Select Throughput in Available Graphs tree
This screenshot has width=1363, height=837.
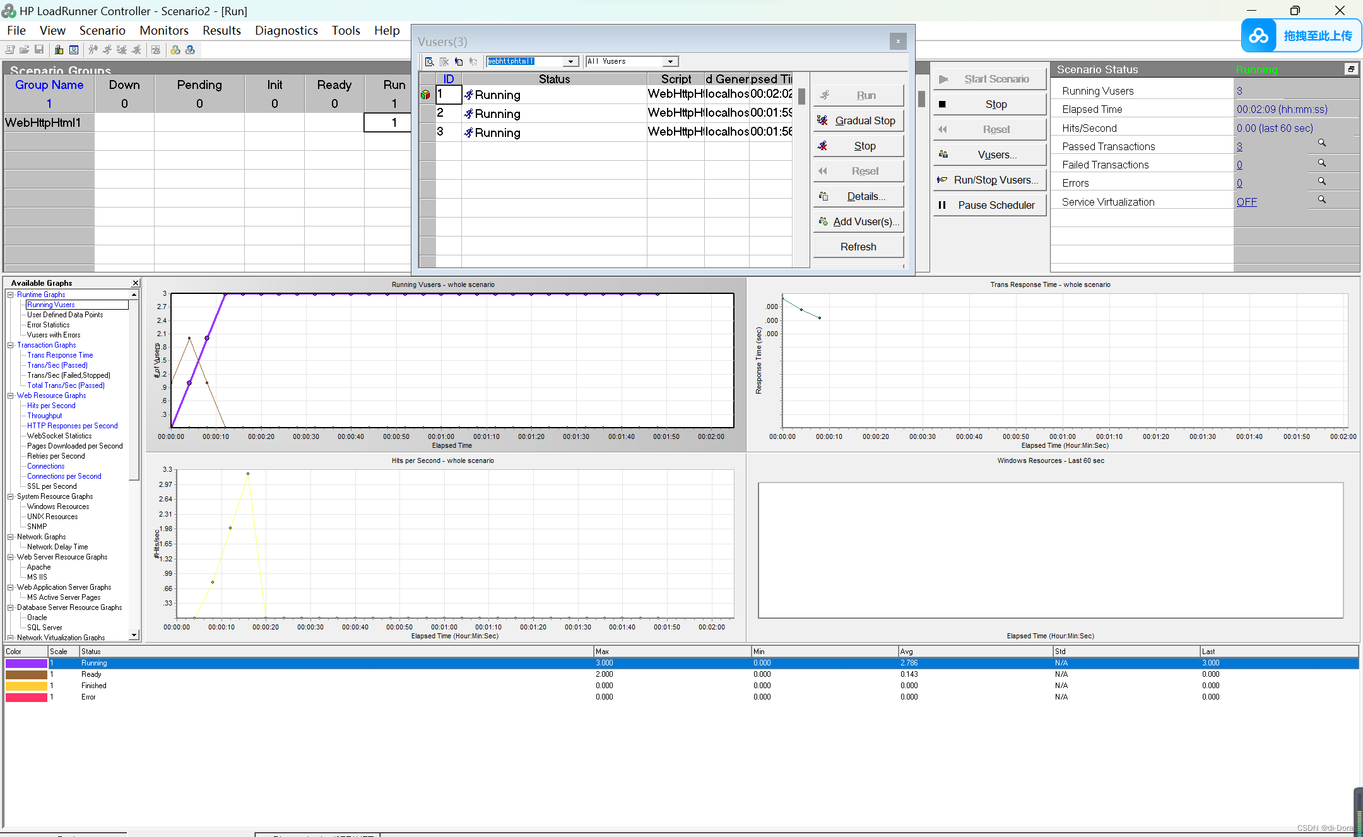point(44,416)
